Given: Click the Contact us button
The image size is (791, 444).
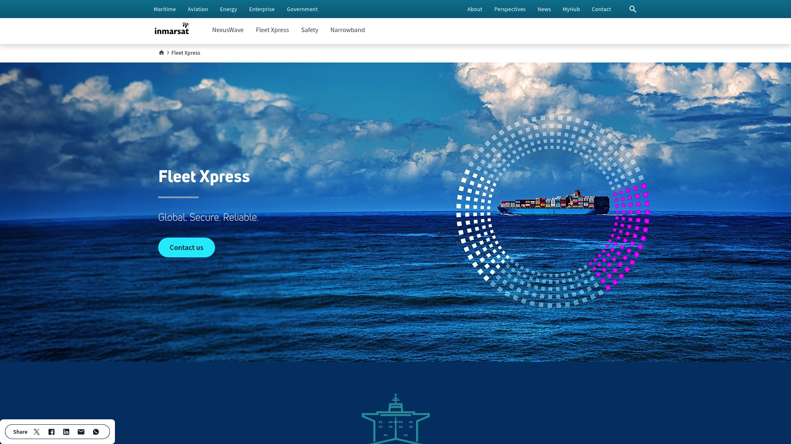Looking at the screenshot, I should click(x=187, y=247).
